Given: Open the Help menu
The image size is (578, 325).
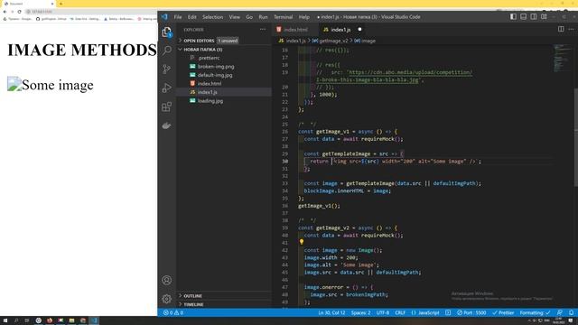Looking at the screenshot, I should (304, 17).
